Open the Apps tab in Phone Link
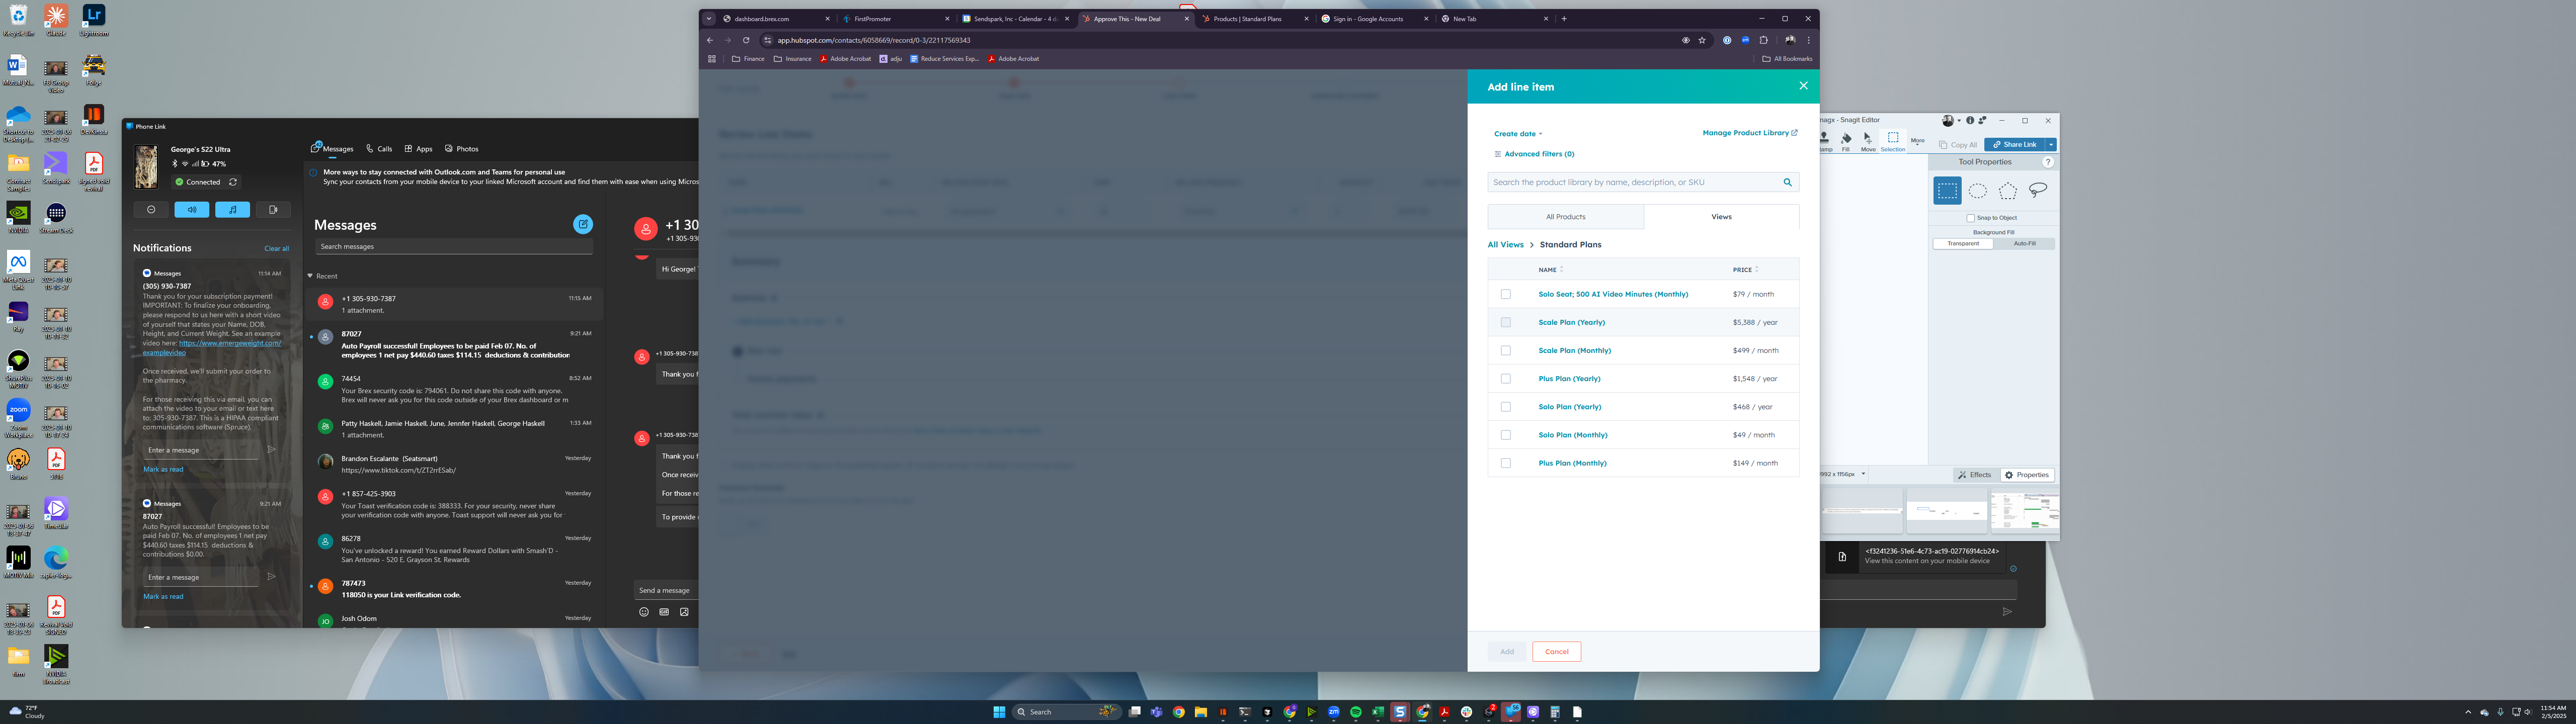 pos(419,149)
